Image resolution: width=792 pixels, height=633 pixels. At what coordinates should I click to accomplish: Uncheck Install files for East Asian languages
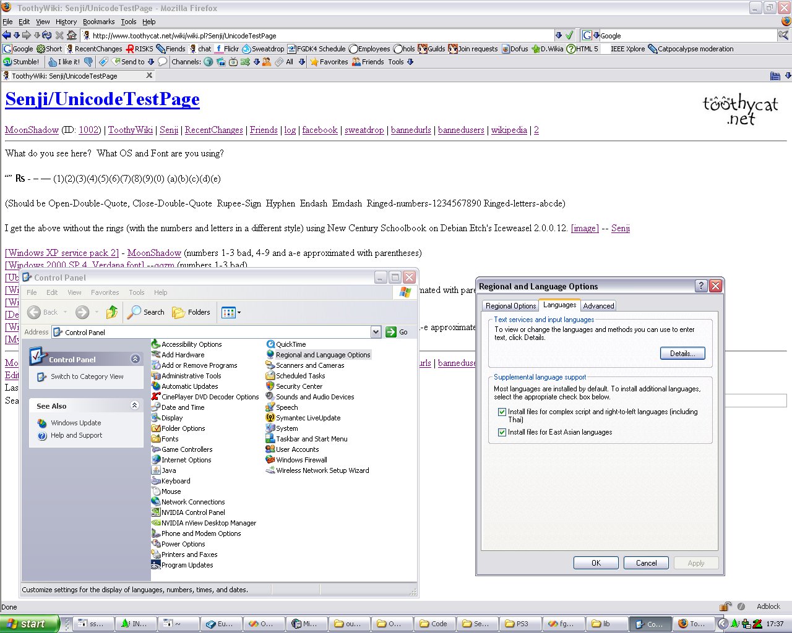point(502,432)
